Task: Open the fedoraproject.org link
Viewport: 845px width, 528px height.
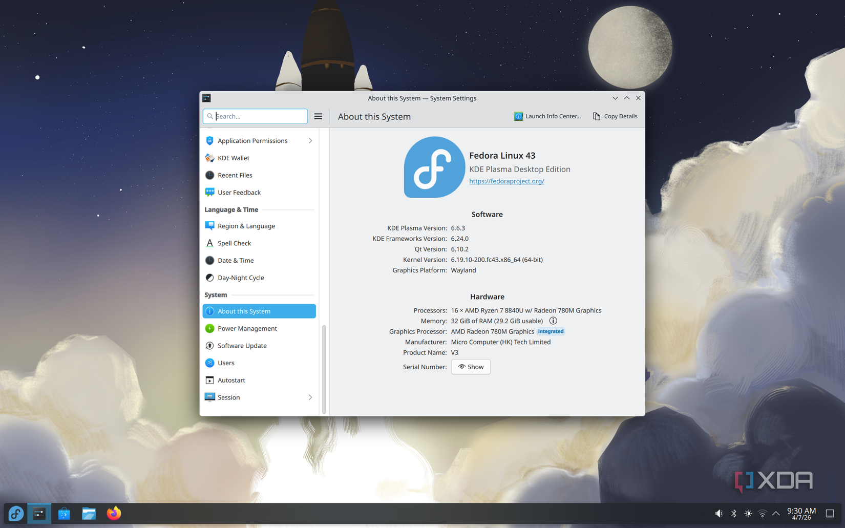Action: tap(506, 181)
